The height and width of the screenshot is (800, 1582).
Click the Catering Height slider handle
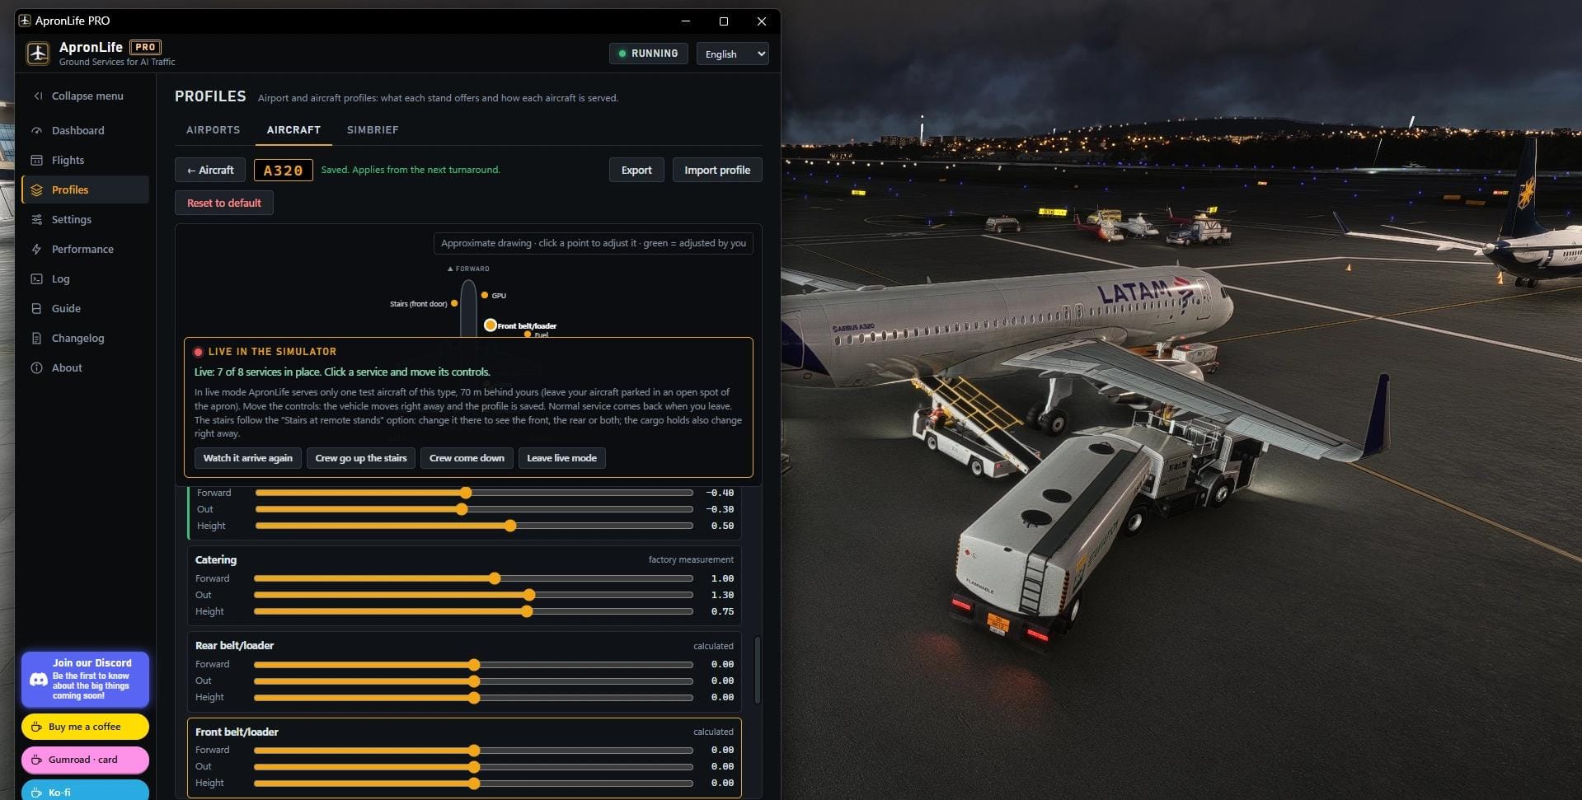pos(527,611)
